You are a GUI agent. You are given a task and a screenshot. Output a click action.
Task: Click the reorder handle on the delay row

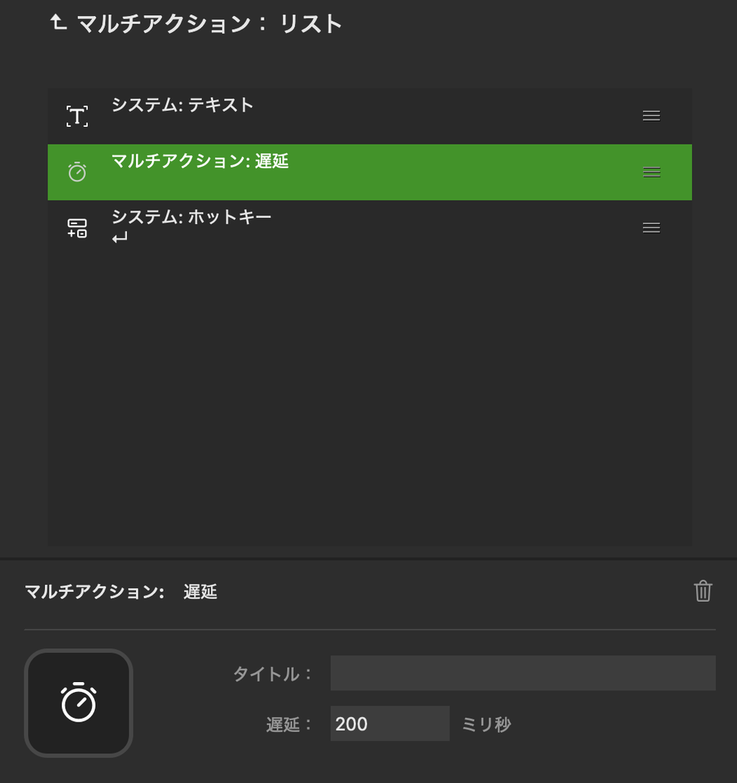pyautogui.click(x=651, y=172)
